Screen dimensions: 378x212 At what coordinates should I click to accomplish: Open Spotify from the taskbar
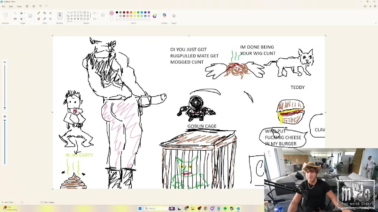225,208
